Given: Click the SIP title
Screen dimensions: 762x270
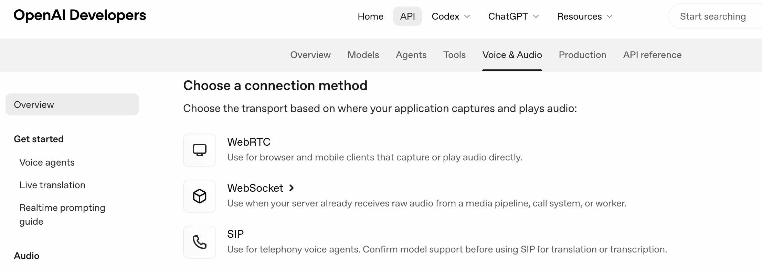Looking at the screenshot, I should point(235,234).
